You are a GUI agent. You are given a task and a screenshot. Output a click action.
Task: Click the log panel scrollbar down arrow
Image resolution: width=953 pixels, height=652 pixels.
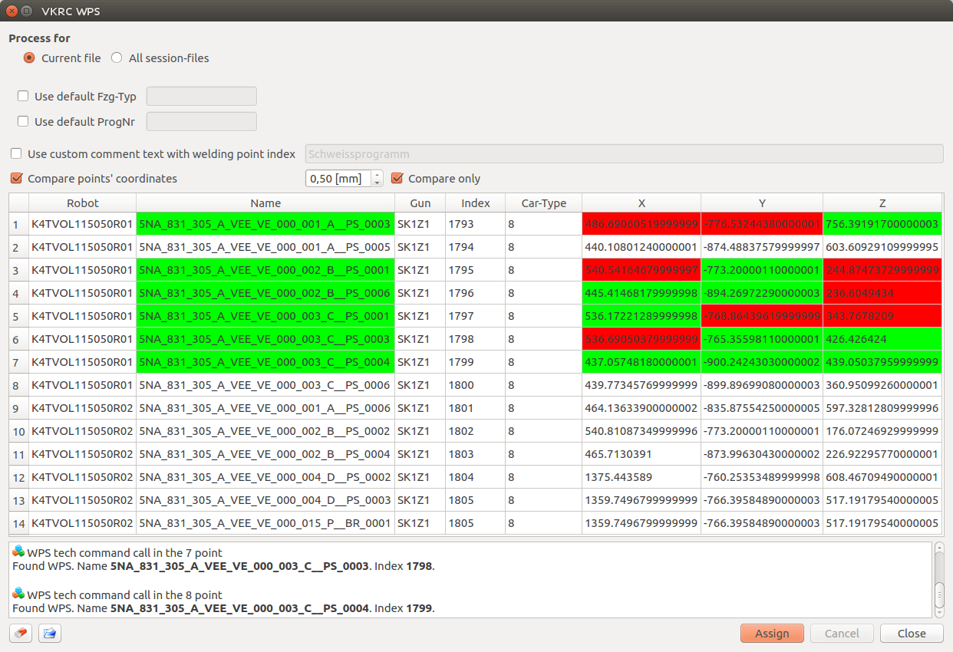tap(939, 611)
